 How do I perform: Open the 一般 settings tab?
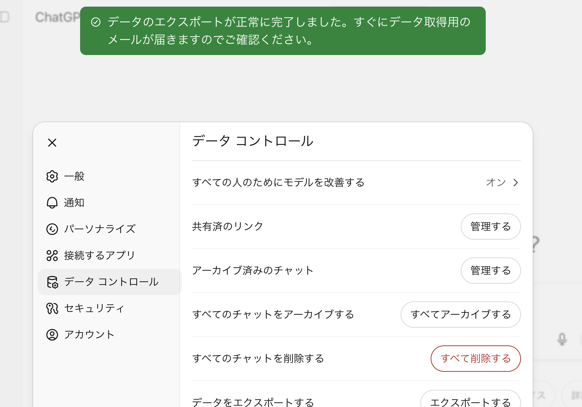click(109, 176)
